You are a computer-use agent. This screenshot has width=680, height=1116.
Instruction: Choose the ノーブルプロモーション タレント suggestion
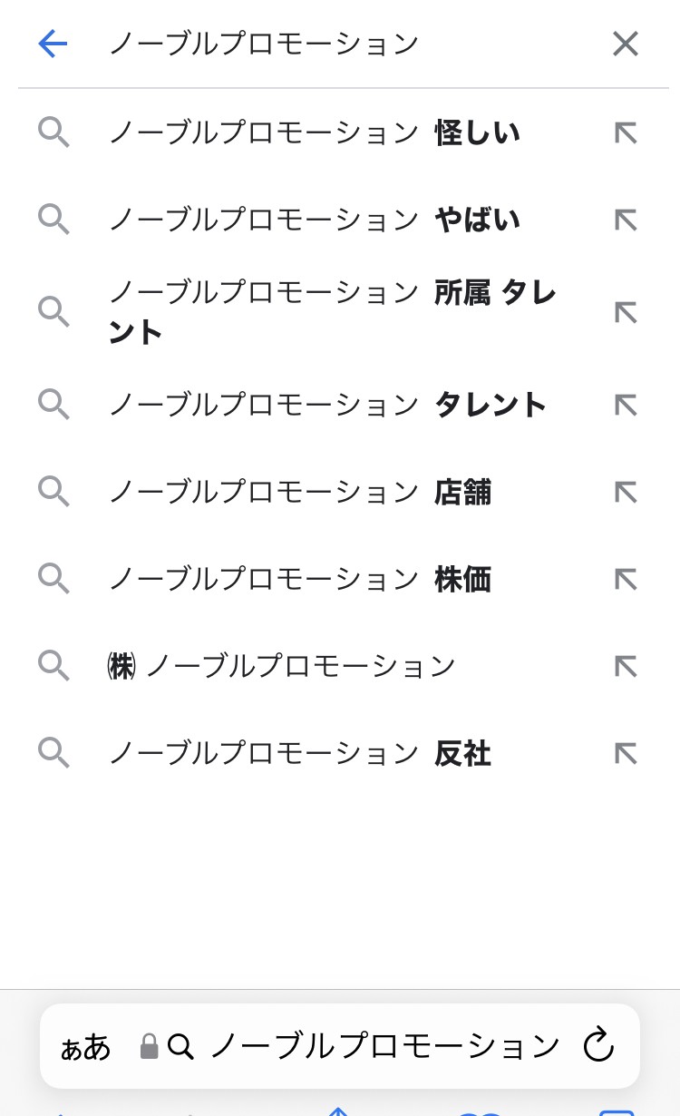pos(326,405)
